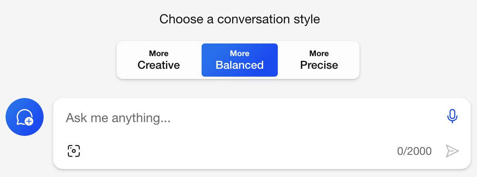Start a new conversation with blue round button
The image size is (477, 177).
[25, 117]
